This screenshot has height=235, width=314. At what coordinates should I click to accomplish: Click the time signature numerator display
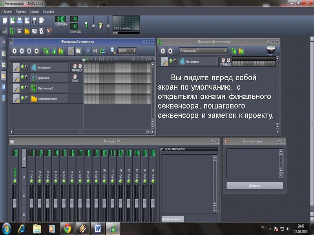tap(74, 19)
